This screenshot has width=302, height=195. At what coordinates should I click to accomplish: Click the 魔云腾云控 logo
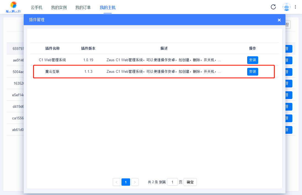coord(13,7)
